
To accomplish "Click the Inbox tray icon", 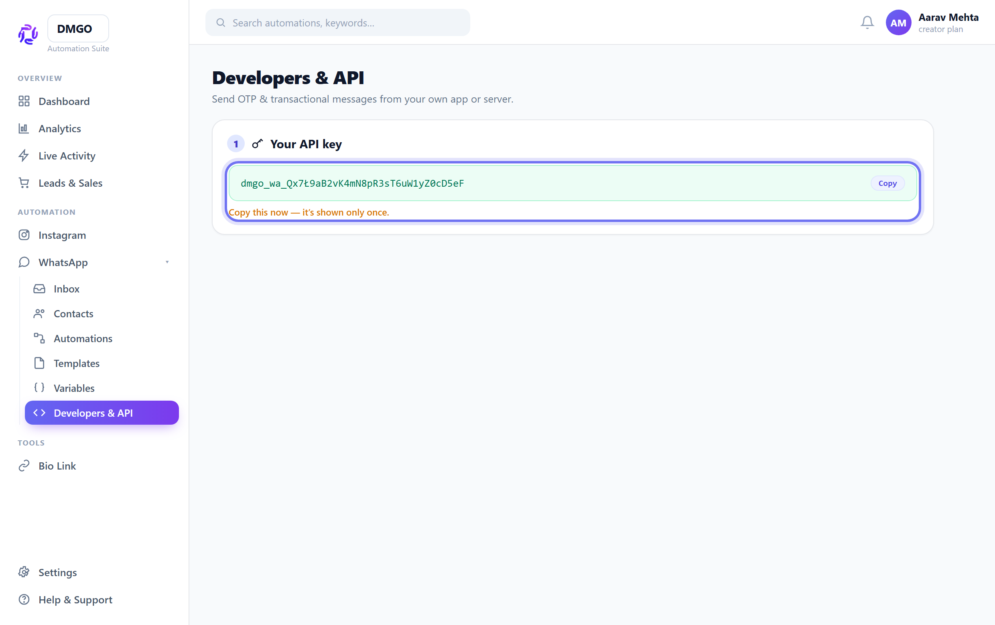I will [39, 288].
